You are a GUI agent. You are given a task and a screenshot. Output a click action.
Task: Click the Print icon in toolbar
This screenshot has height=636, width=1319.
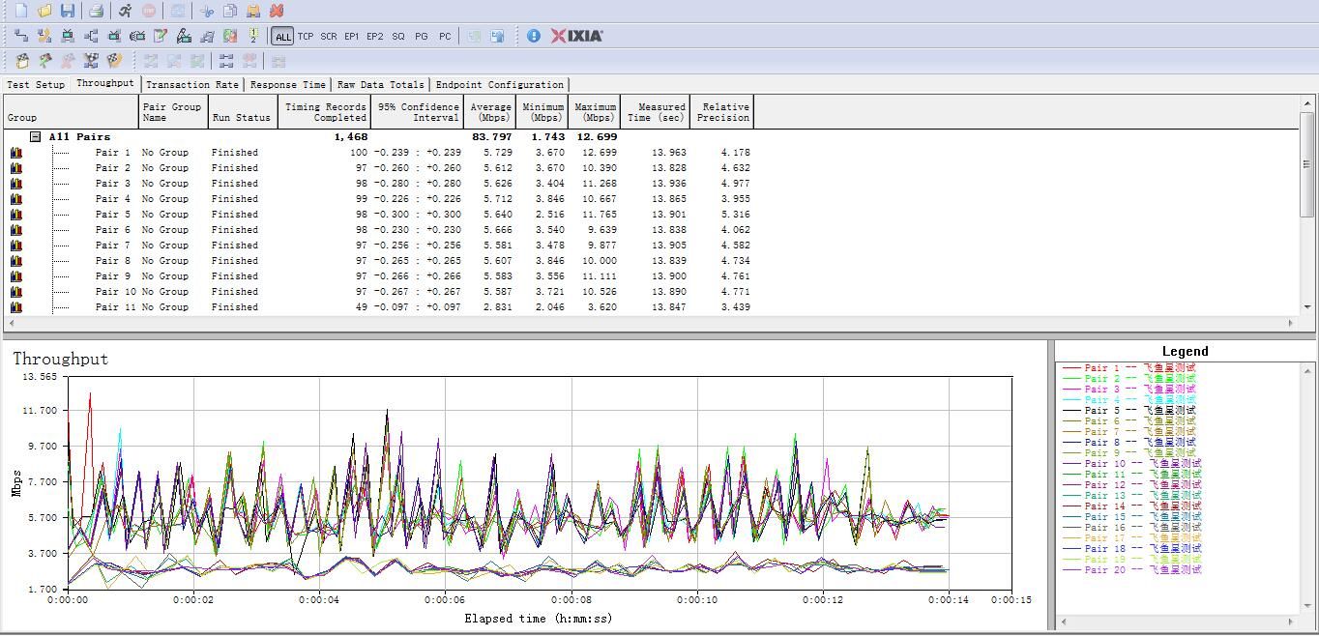tap(96, 11)
